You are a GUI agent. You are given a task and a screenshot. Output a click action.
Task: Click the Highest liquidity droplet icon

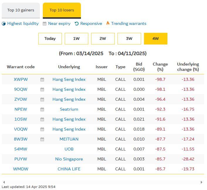click(x=4, y=24)
